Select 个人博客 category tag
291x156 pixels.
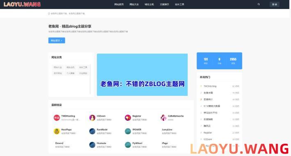click(71, 73)
